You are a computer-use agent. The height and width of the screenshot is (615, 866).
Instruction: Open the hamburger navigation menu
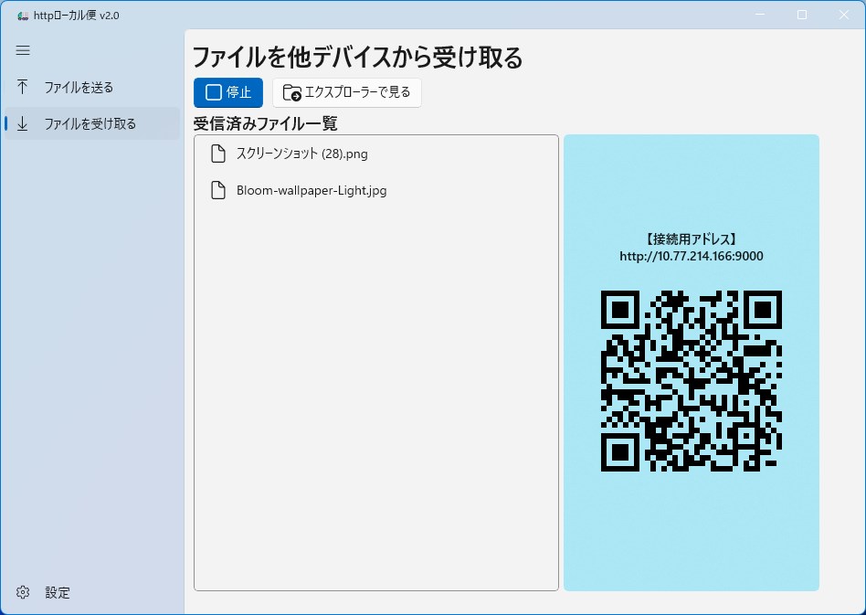click(23, 51)
